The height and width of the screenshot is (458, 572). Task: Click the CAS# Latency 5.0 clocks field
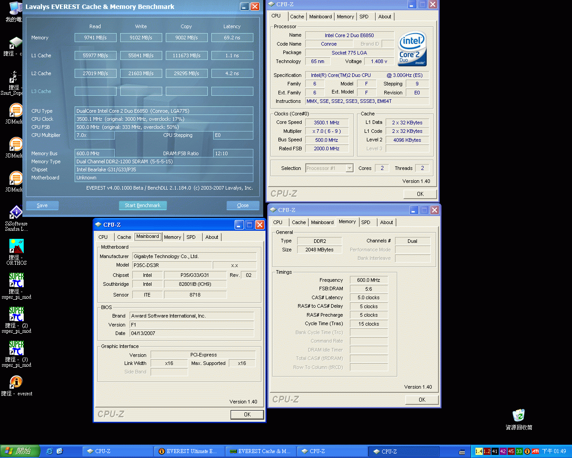(x=369, y=297)
